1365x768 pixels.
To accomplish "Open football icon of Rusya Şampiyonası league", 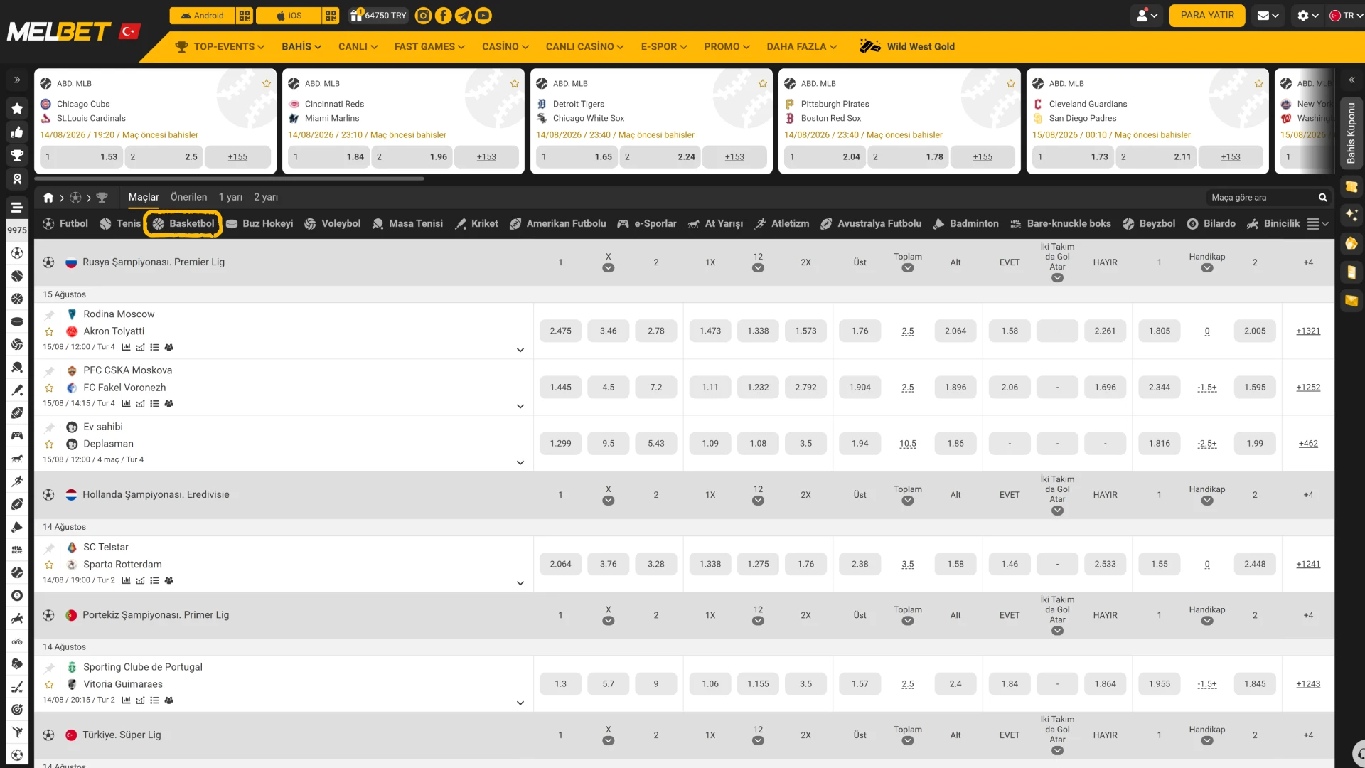I will pyautogui.click(x=48, y=262).
